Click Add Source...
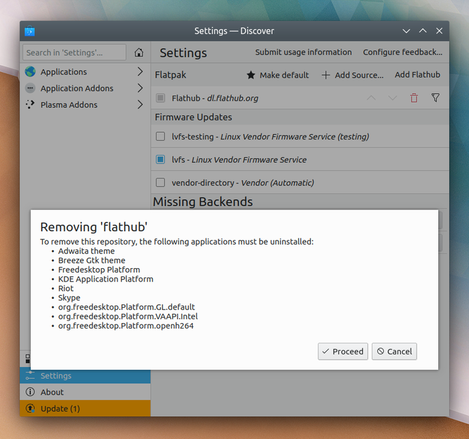 352,75
